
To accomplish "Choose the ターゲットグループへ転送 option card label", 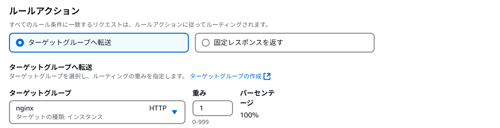I will point(69,43).
